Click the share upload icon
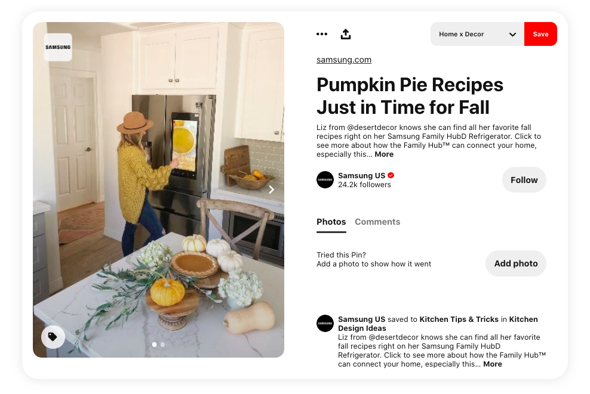This screenshot has width=590, height=394. pyautogui.click(x=345, y=34)
